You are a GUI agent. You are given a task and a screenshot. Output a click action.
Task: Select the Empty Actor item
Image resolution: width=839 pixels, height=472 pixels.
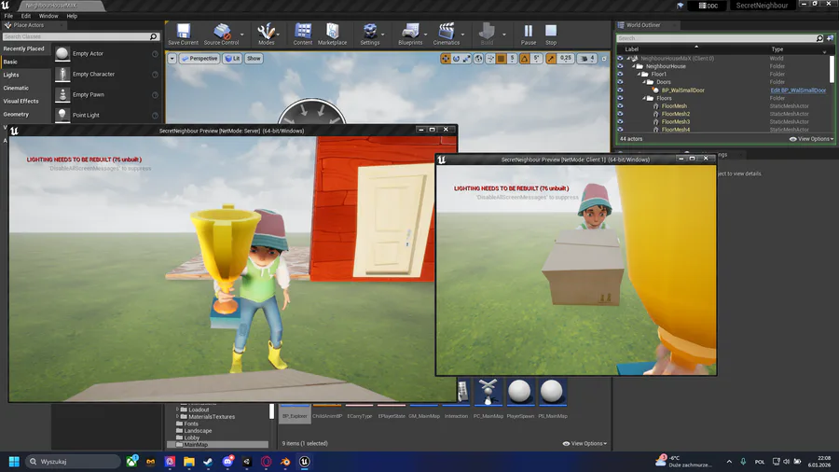pyautogui.click(x=106, y=53)
